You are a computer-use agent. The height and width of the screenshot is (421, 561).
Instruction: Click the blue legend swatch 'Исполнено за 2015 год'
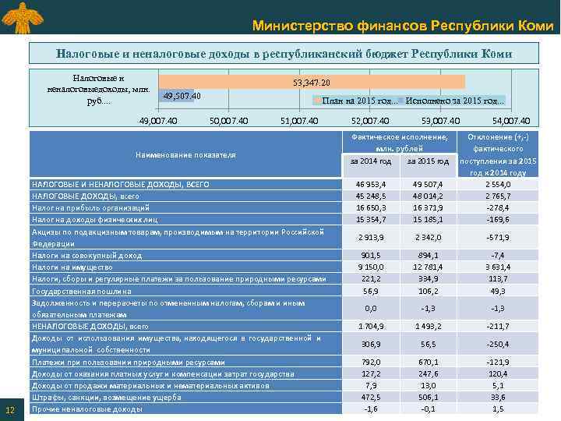click(401, 101)
